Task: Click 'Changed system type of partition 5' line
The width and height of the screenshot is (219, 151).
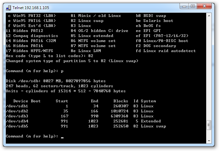Action: coord(72,61)
